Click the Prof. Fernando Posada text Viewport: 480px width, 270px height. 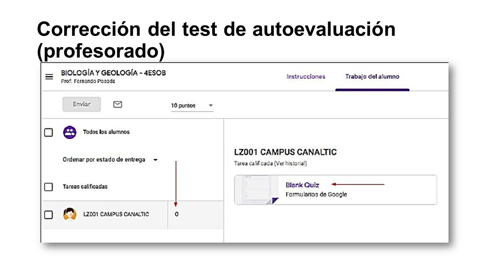pyautogui.click(x=88, y=81)
